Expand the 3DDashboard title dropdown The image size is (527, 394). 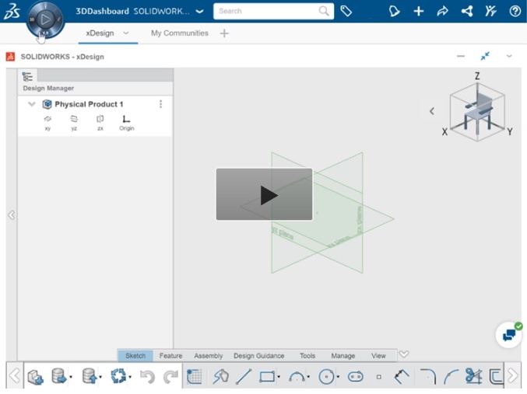(199, 11)
